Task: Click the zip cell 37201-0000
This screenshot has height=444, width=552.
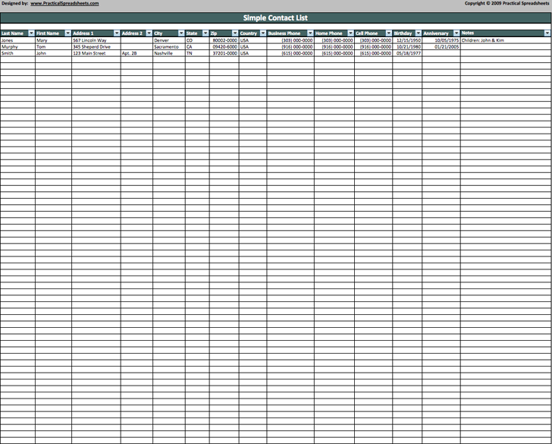Action: click(224, 53)
